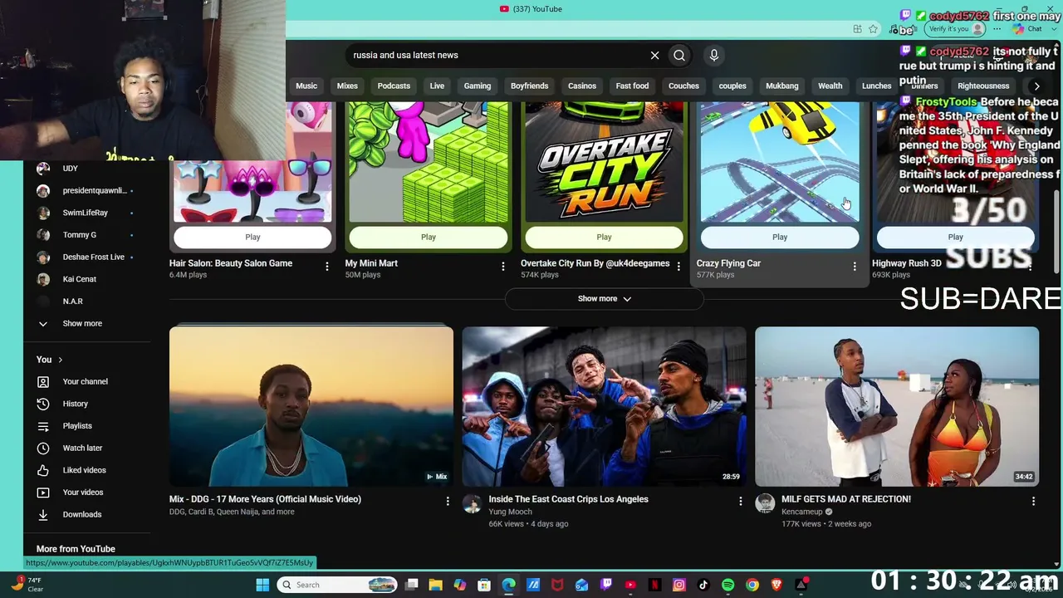Switch to the Live chip
The height and width of the screenshot is (598, 1063).
point(437,86)
